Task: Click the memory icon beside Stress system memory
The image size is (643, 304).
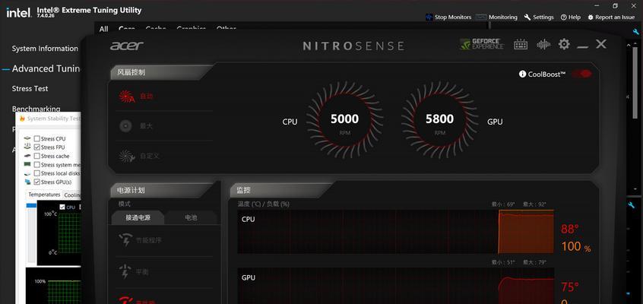Action: coord(27,164)
